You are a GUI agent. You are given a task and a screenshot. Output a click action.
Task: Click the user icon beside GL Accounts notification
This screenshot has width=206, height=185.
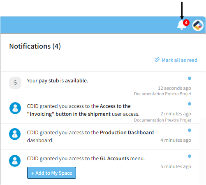point(15,161)
